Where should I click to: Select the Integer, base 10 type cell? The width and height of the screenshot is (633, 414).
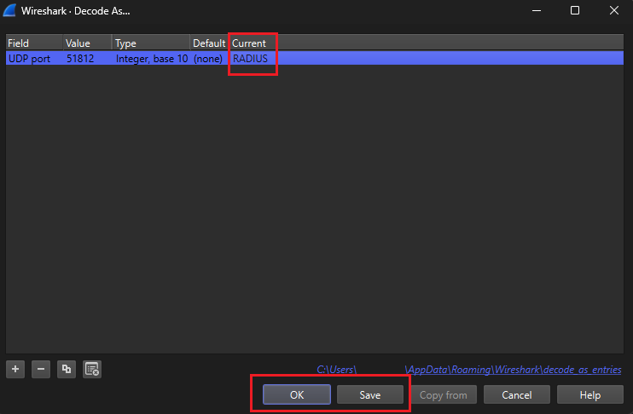151,59
